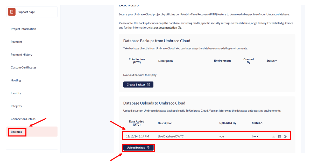This screenshot has height=164, width=318.
Task: Select Hosting in the sidebar
Action: pos(16,80)
